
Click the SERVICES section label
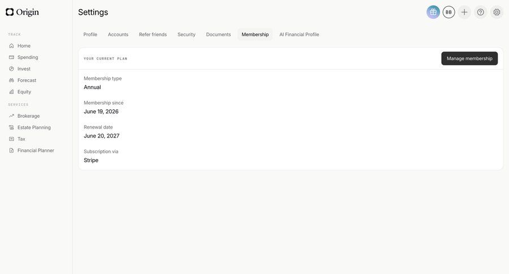point(18,105)
